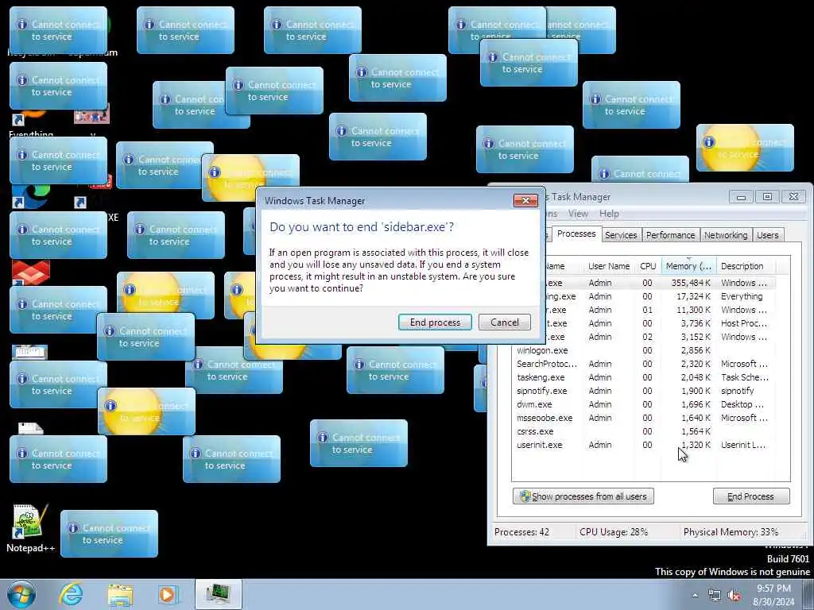
Task: Click the CPU Usage: 28% status entry
Action: point(613,531)
